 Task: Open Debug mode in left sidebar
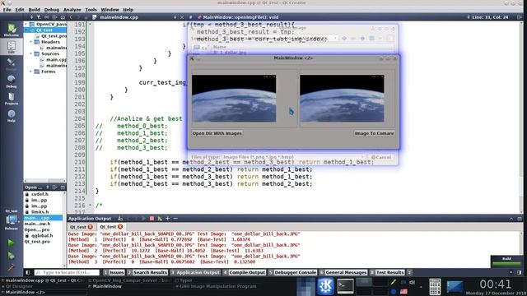[x=12, y=81]
